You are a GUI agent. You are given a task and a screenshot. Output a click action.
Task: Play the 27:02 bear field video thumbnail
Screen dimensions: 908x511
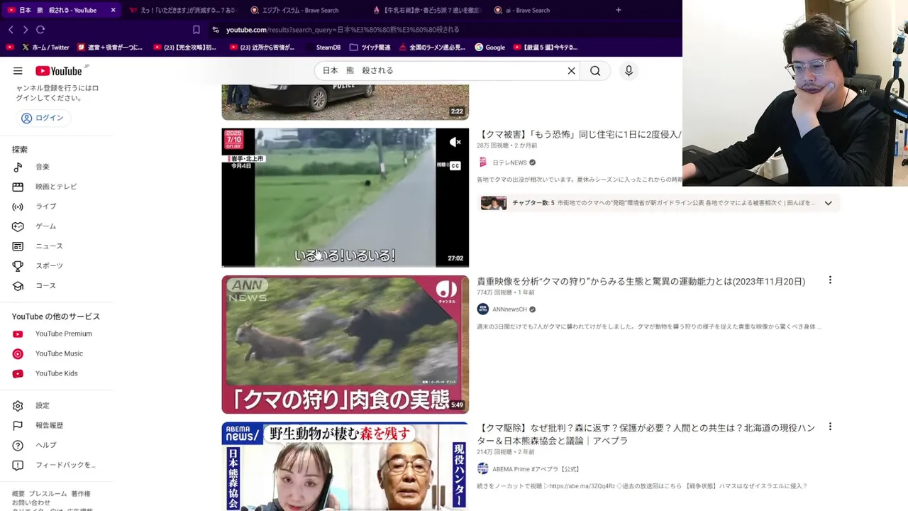345,197
